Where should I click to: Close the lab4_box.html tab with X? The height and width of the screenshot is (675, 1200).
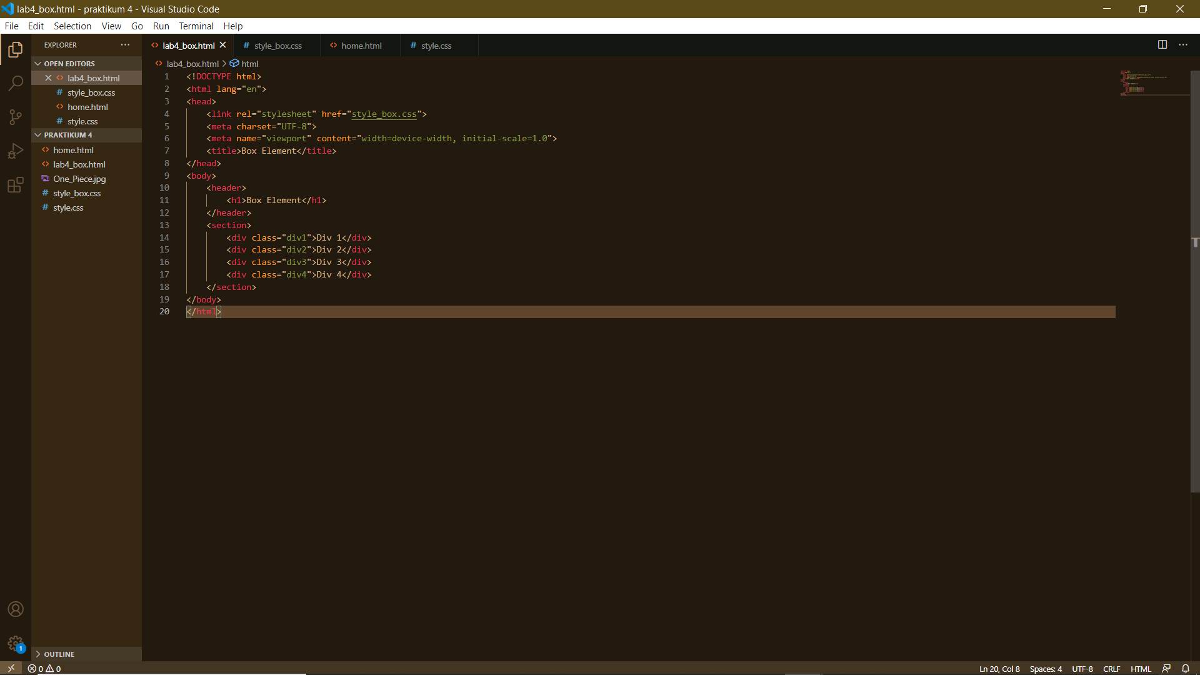[222, 45]
